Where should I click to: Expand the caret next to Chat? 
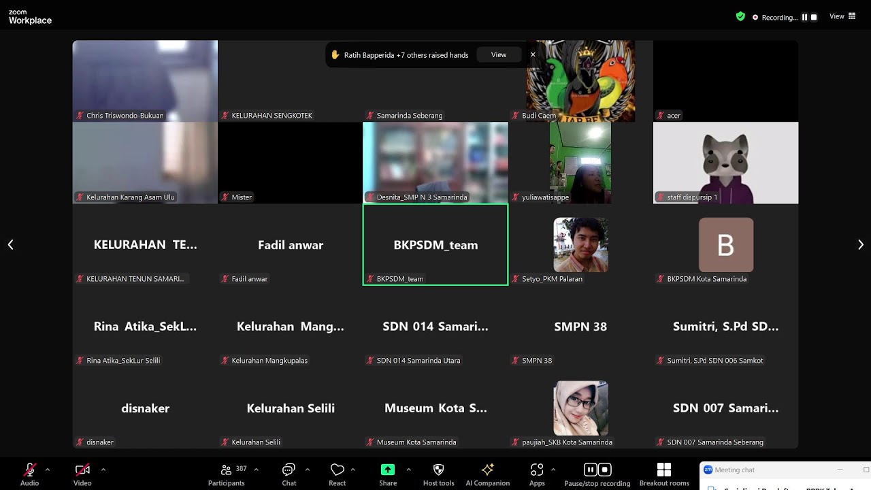(308, 470)
